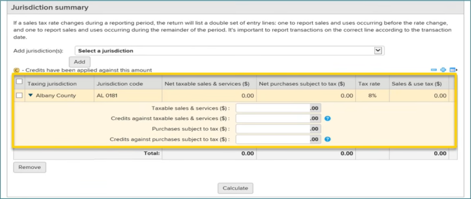Click the credits applied 'C' legend icon
Screen dimensions: 471x199
pos(17,70)
